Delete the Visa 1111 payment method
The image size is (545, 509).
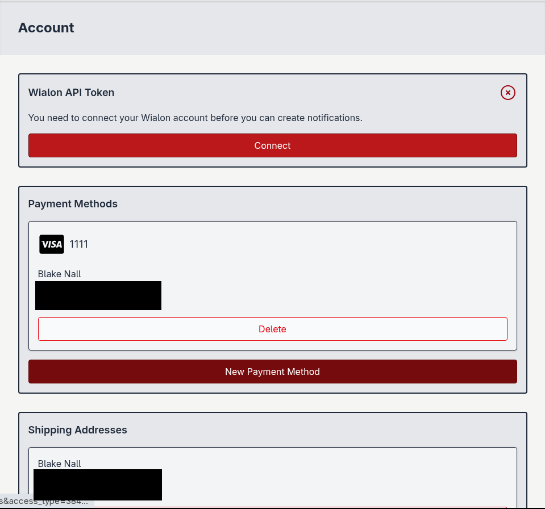pos(272,329)
